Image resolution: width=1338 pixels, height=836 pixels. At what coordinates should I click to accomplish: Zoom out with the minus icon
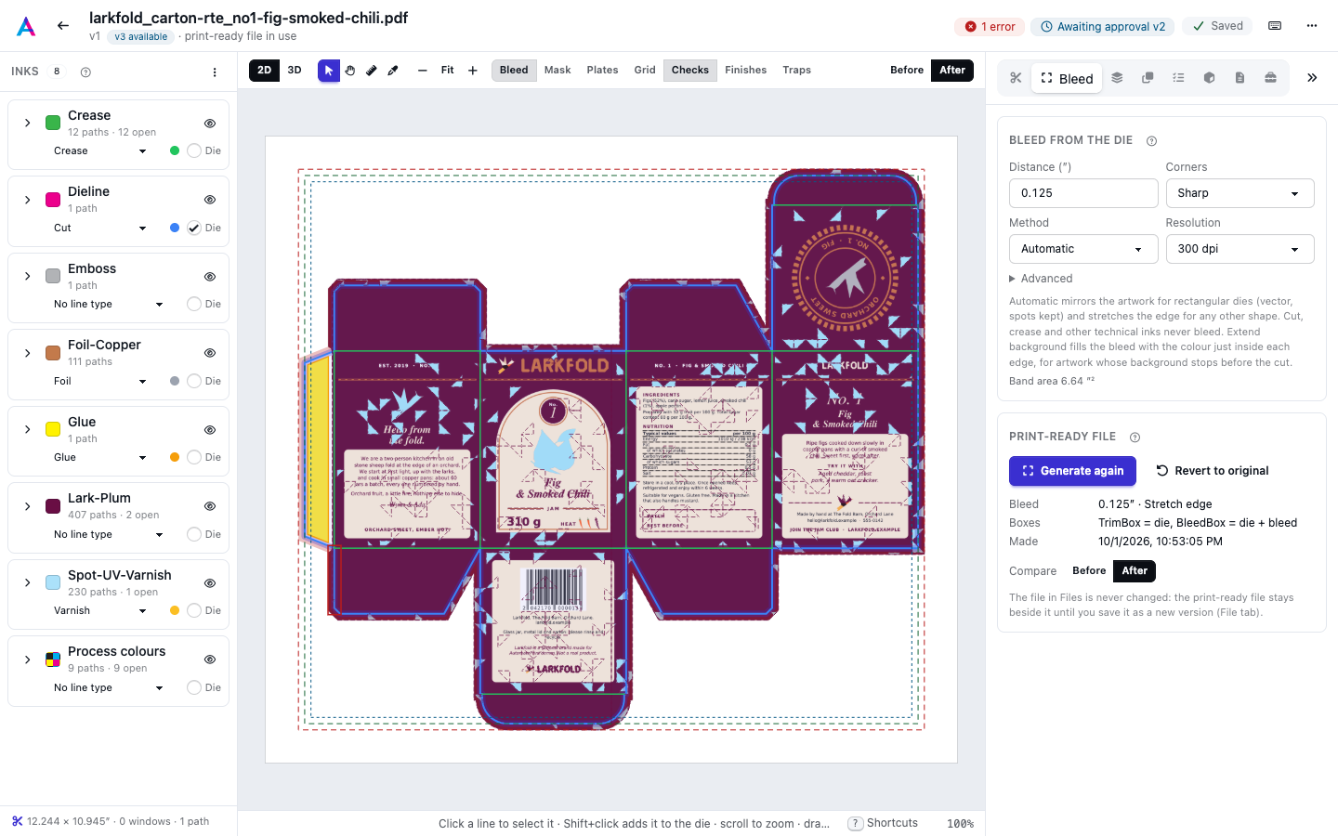coord(423,71)
